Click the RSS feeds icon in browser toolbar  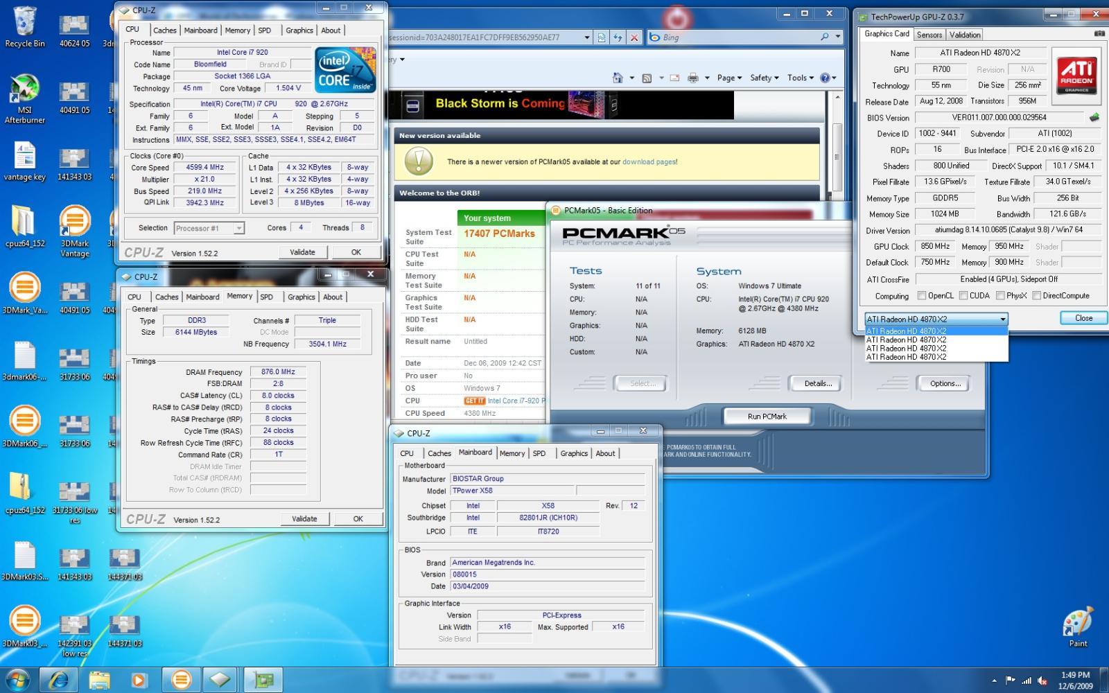pyautogui.click(x=647, y=78)
